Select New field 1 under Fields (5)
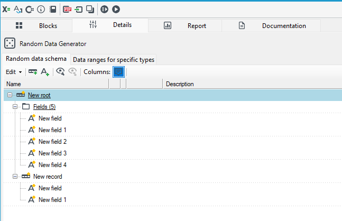Viewport: 342px width, 221px height. 52,130
